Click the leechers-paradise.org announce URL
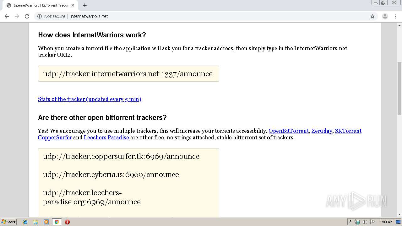Screen dimensions: 402x226 click(x=92, y=197)
